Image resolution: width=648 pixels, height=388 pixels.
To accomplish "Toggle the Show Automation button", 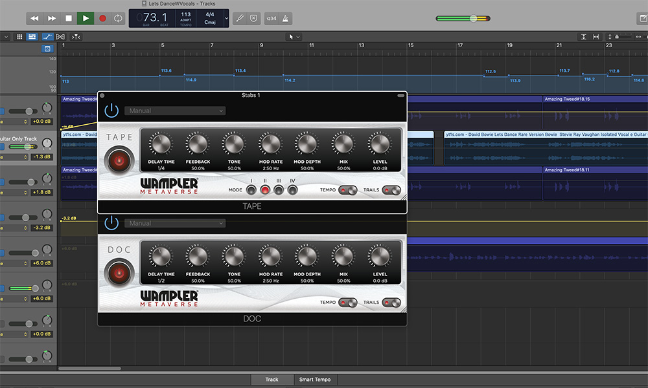I will point(47,37).
